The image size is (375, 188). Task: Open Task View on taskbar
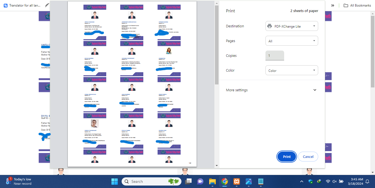(188, 181)
